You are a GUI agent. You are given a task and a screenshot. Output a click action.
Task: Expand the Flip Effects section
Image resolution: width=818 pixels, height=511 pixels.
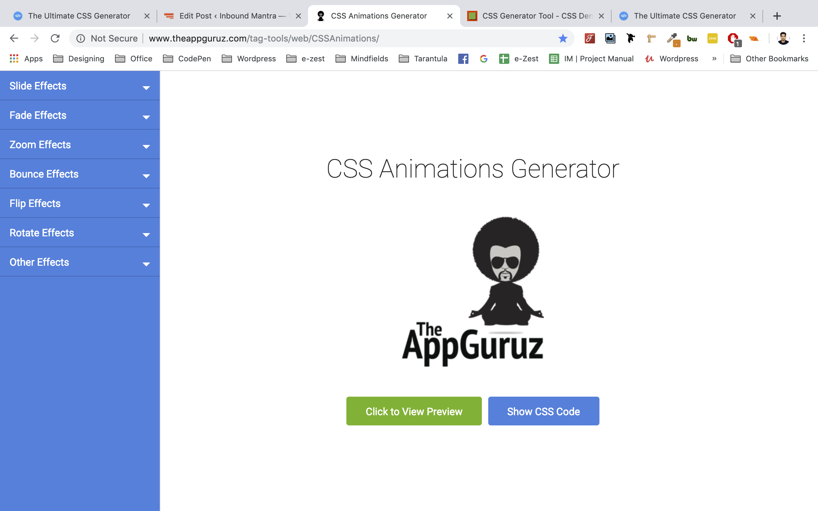click(x=80, y=203)
